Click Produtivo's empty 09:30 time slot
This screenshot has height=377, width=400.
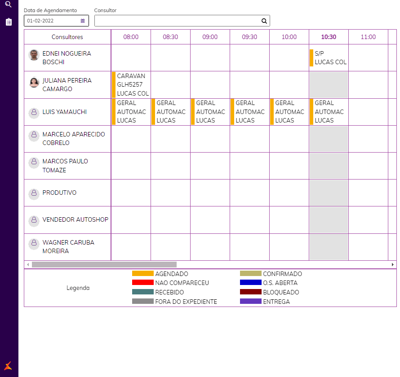click(x=249, y=193)
